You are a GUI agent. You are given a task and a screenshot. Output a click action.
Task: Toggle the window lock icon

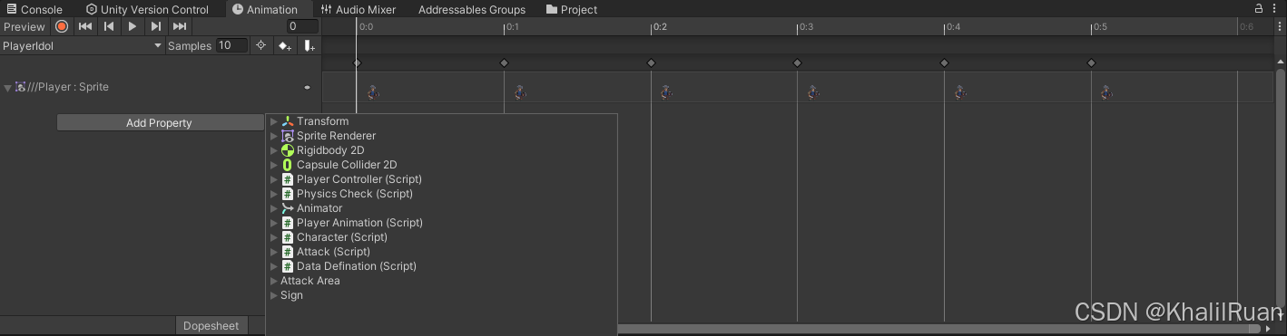(1259, 8)
